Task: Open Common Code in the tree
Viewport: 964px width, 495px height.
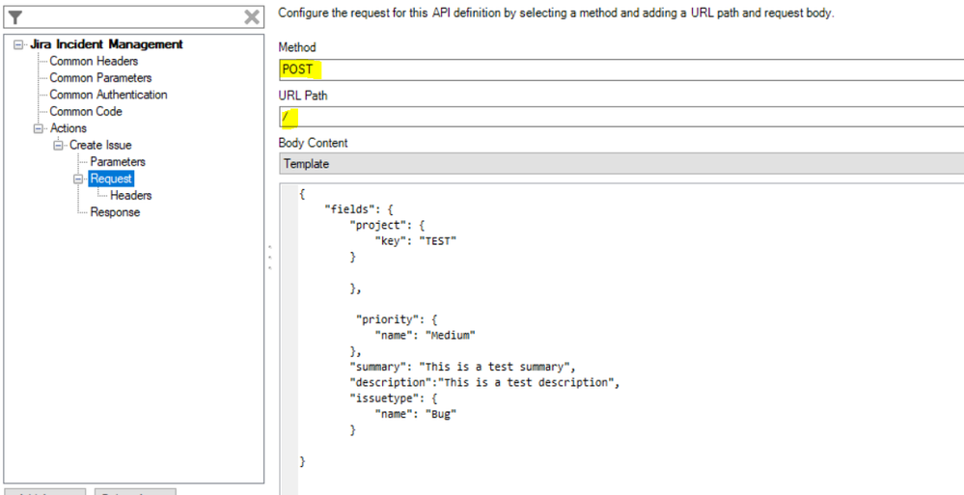Action: point(86,111)
